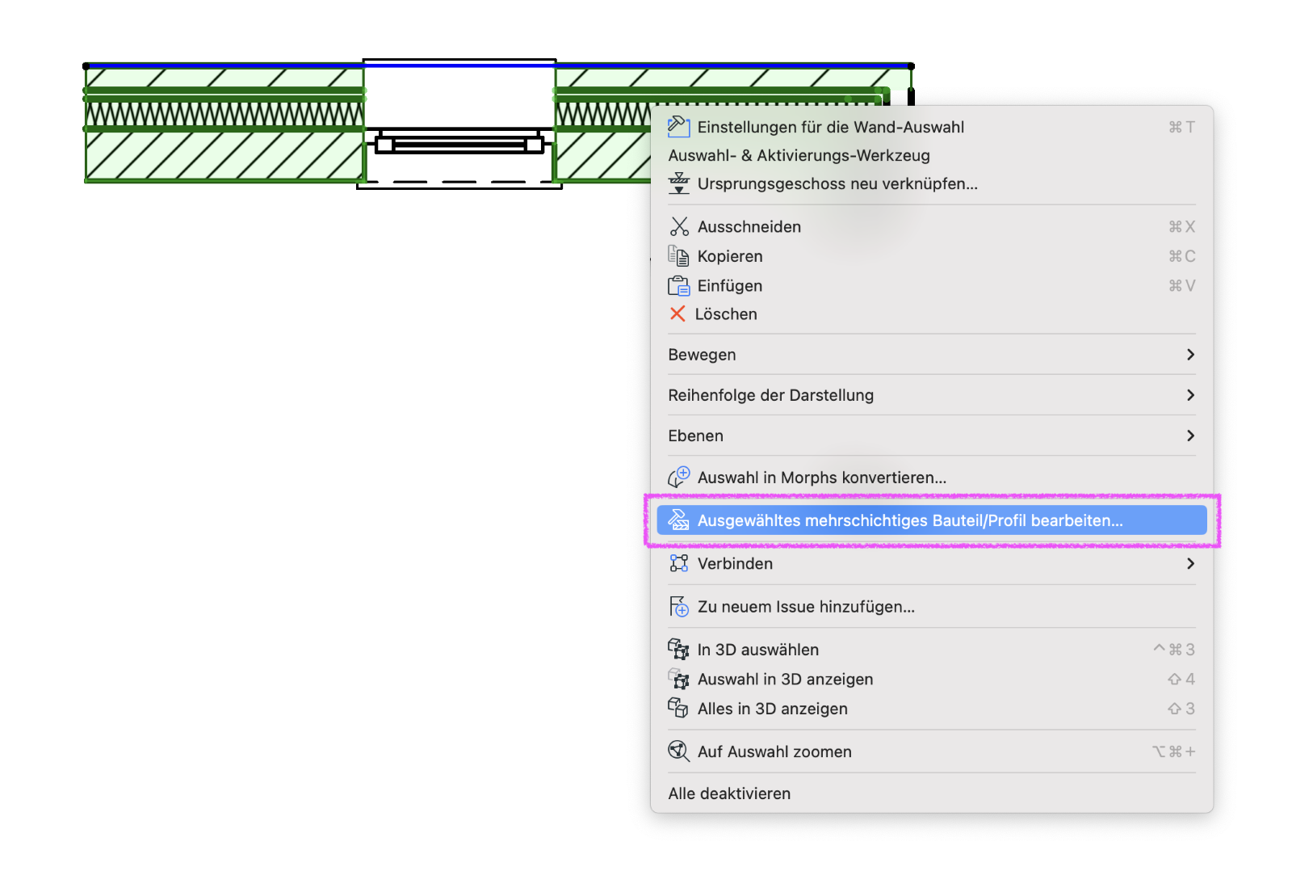Open Einstellungen für die Wand-Auswahl
Viewport: 1292px width, 884px height.
click(931, 127)
